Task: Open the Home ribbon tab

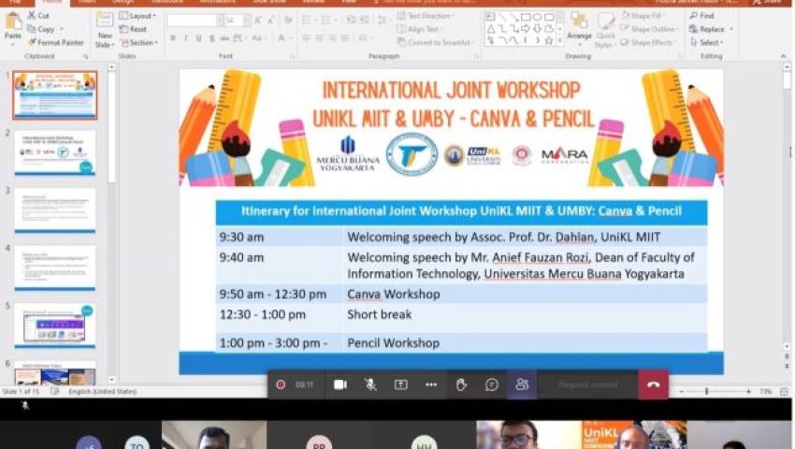Action: point(52,2)
